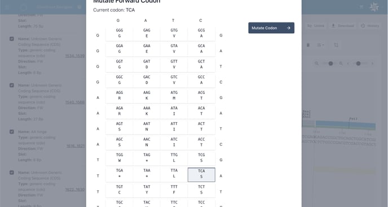Viewport: 388px width, 207px height.
Task: Uncheck the first Unknown Generic CDS checkbox
Action: pos(12,39)
